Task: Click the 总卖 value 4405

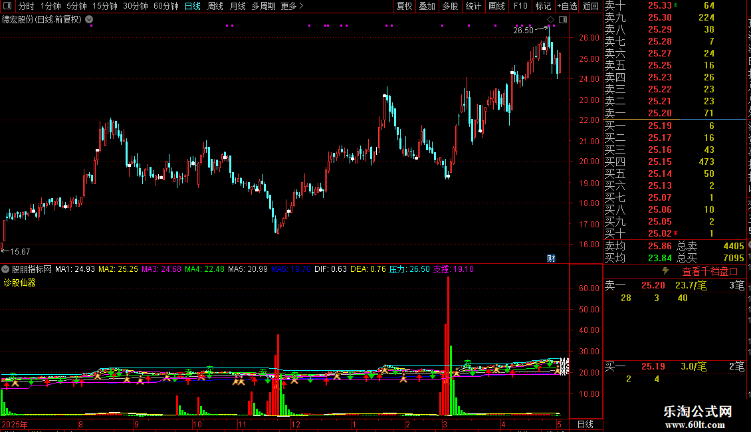Action: pyautogui.click(x=734, y=246)
